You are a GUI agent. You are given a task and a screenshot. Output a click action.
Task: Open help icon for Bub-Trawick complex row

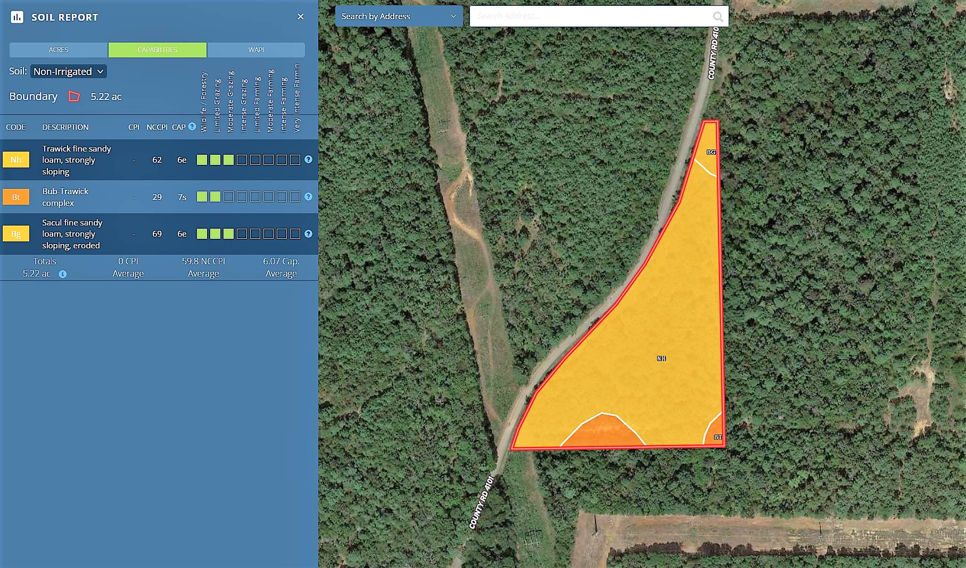[x=308, y=197]
